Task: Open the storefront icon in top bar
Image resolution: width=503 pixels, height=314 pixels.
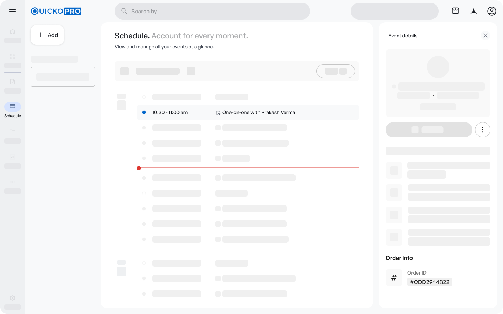Action: pyautogui.click(x=455, y=11)
